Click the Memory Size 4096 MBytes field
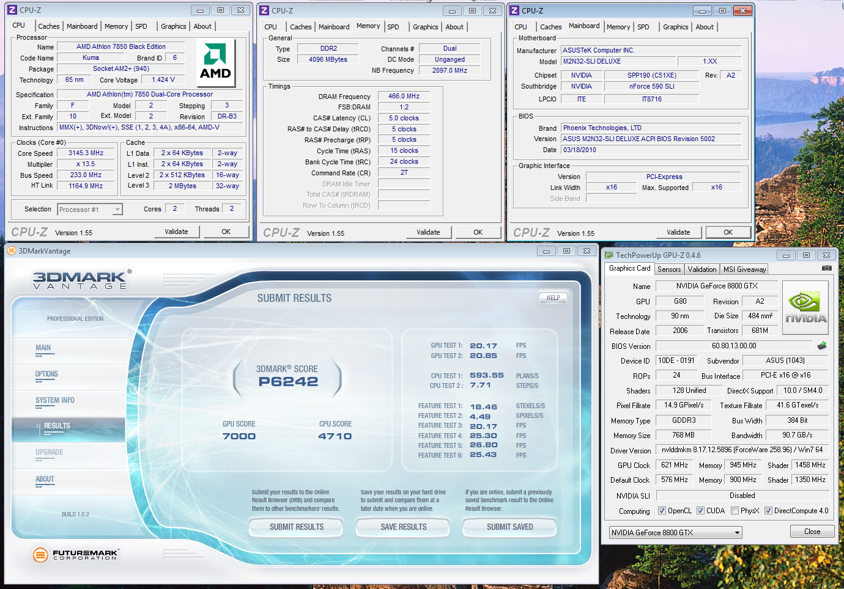This screenshot has width=844, height=589. point(328,59)
